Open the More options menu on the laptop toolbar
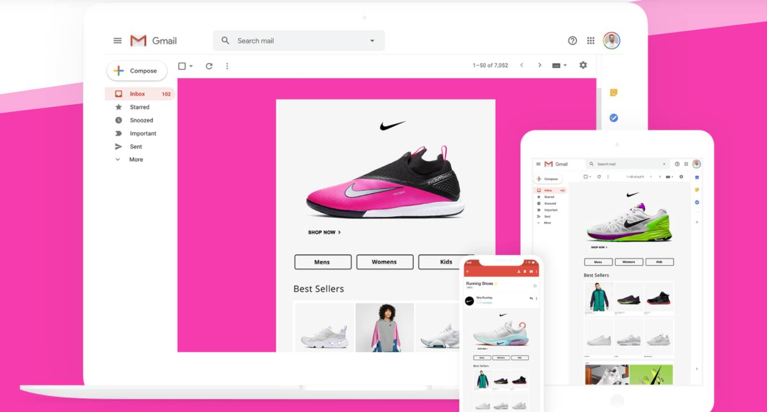This screenshot has width=767, height=412. (227, 66)
